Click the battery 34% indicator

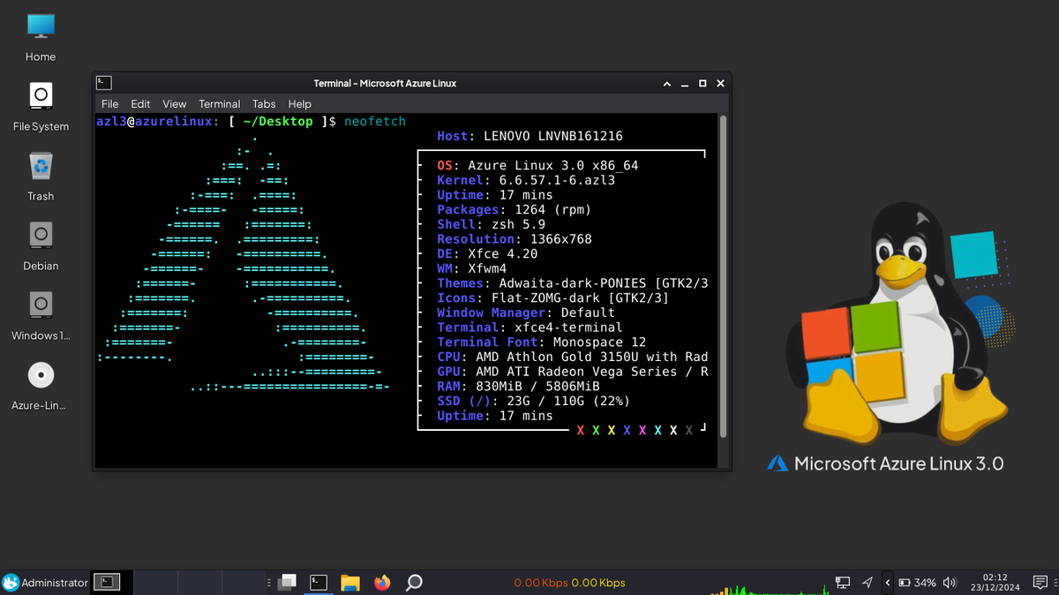click(x=918, y=583)
